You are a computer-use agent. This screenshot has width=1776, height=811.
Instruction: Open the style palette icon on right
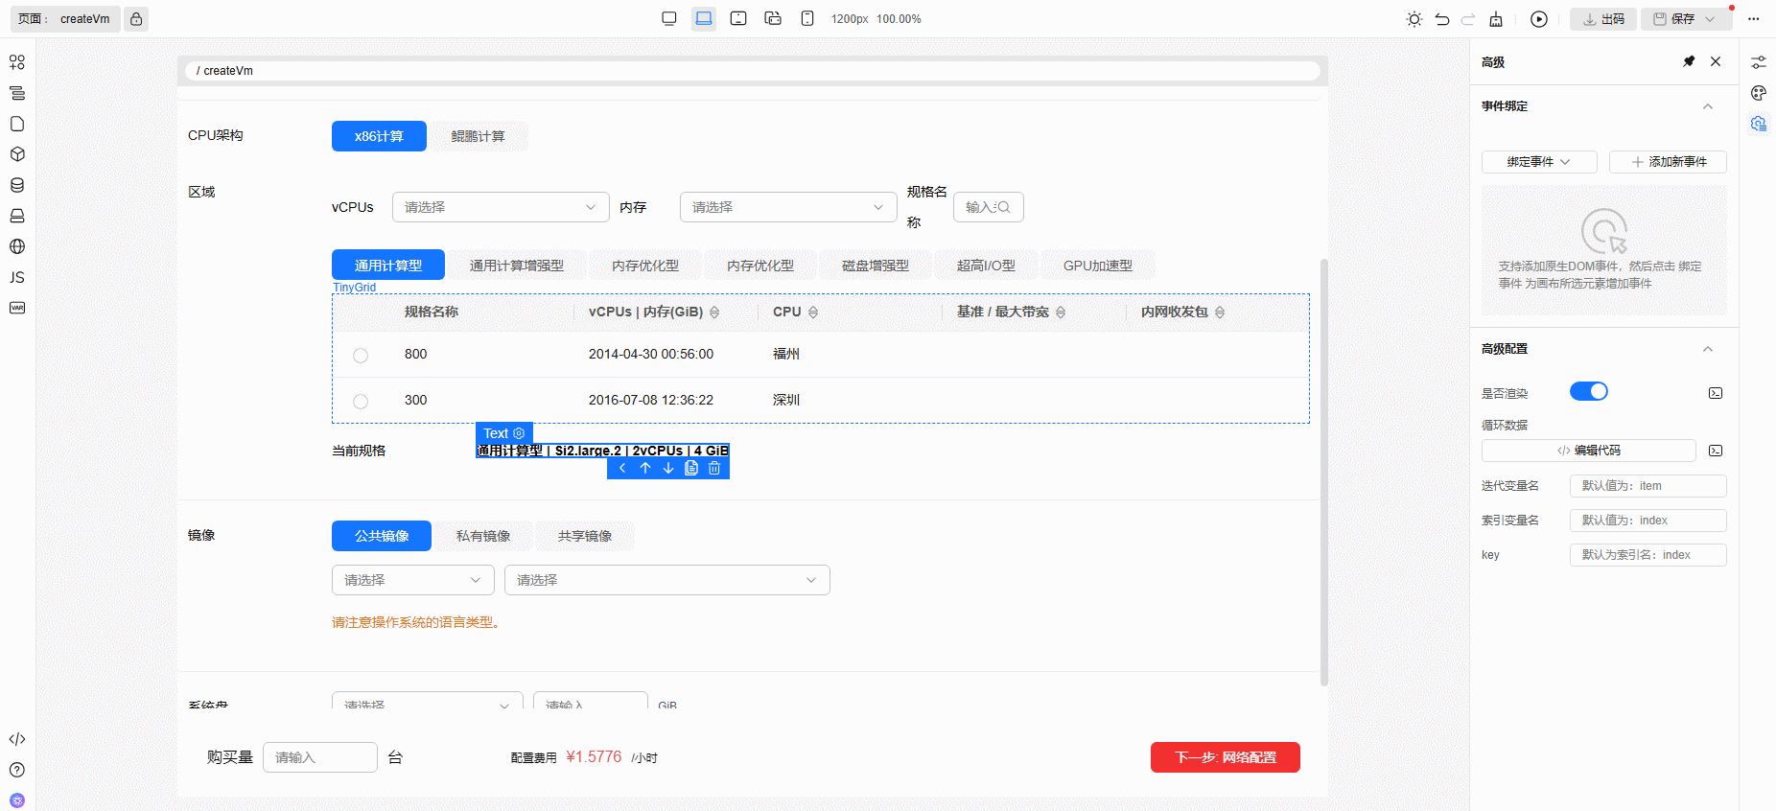pos(1759,93)
